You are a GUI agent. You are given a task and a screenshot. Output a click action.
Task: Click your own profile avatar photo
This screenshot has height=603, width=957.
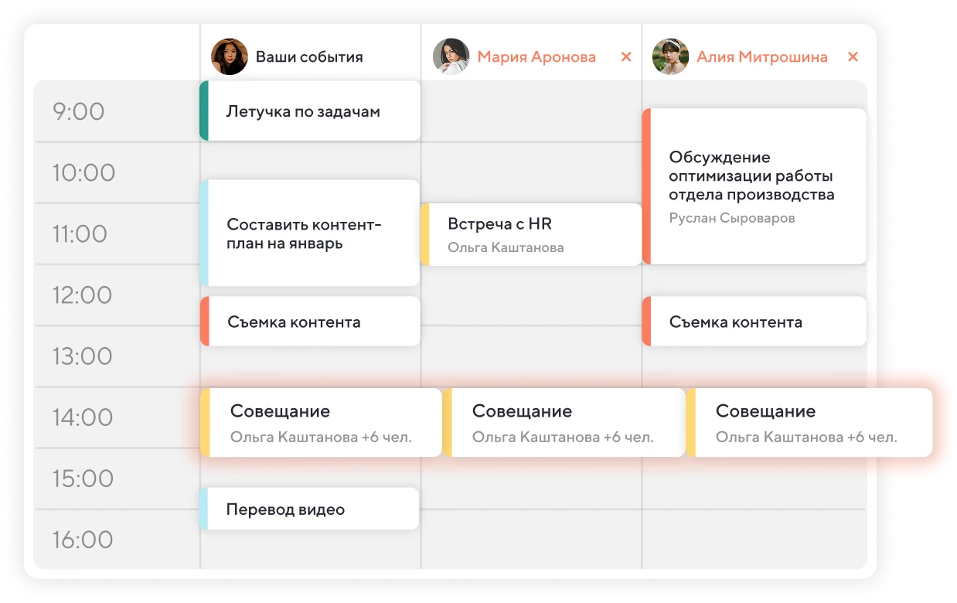[230, 56]
